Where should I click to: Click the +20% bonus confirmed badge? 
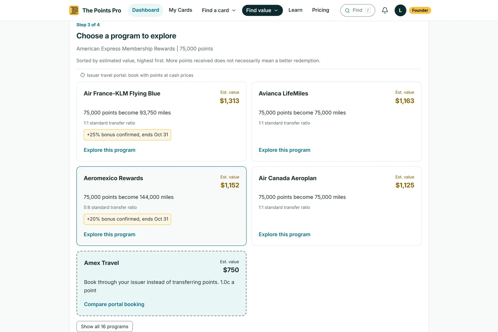127,219
